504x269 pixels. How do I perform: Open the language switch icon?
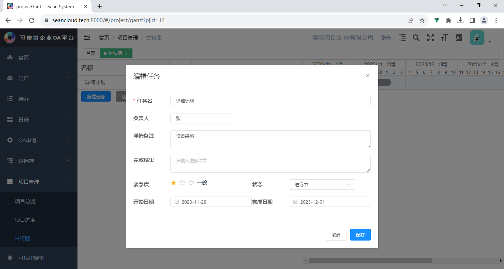pyautogui.click(x=459, y=38)
